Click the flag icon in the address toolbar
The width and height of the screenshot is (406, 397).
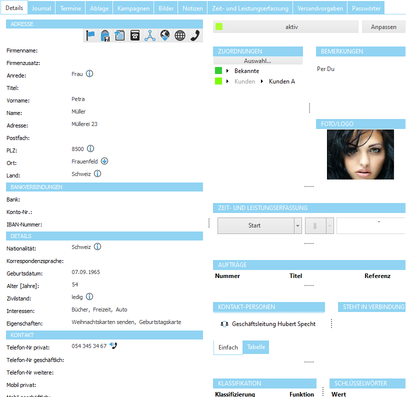[91, 36]
